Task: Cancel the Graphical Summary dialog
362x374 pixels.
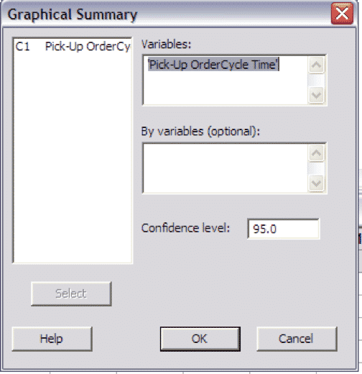Action: pos(297,339)
